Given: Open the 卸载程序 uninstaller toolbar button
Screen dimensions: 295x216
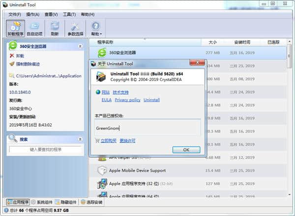Looking at the screenshot, I should tap(15, 28).
